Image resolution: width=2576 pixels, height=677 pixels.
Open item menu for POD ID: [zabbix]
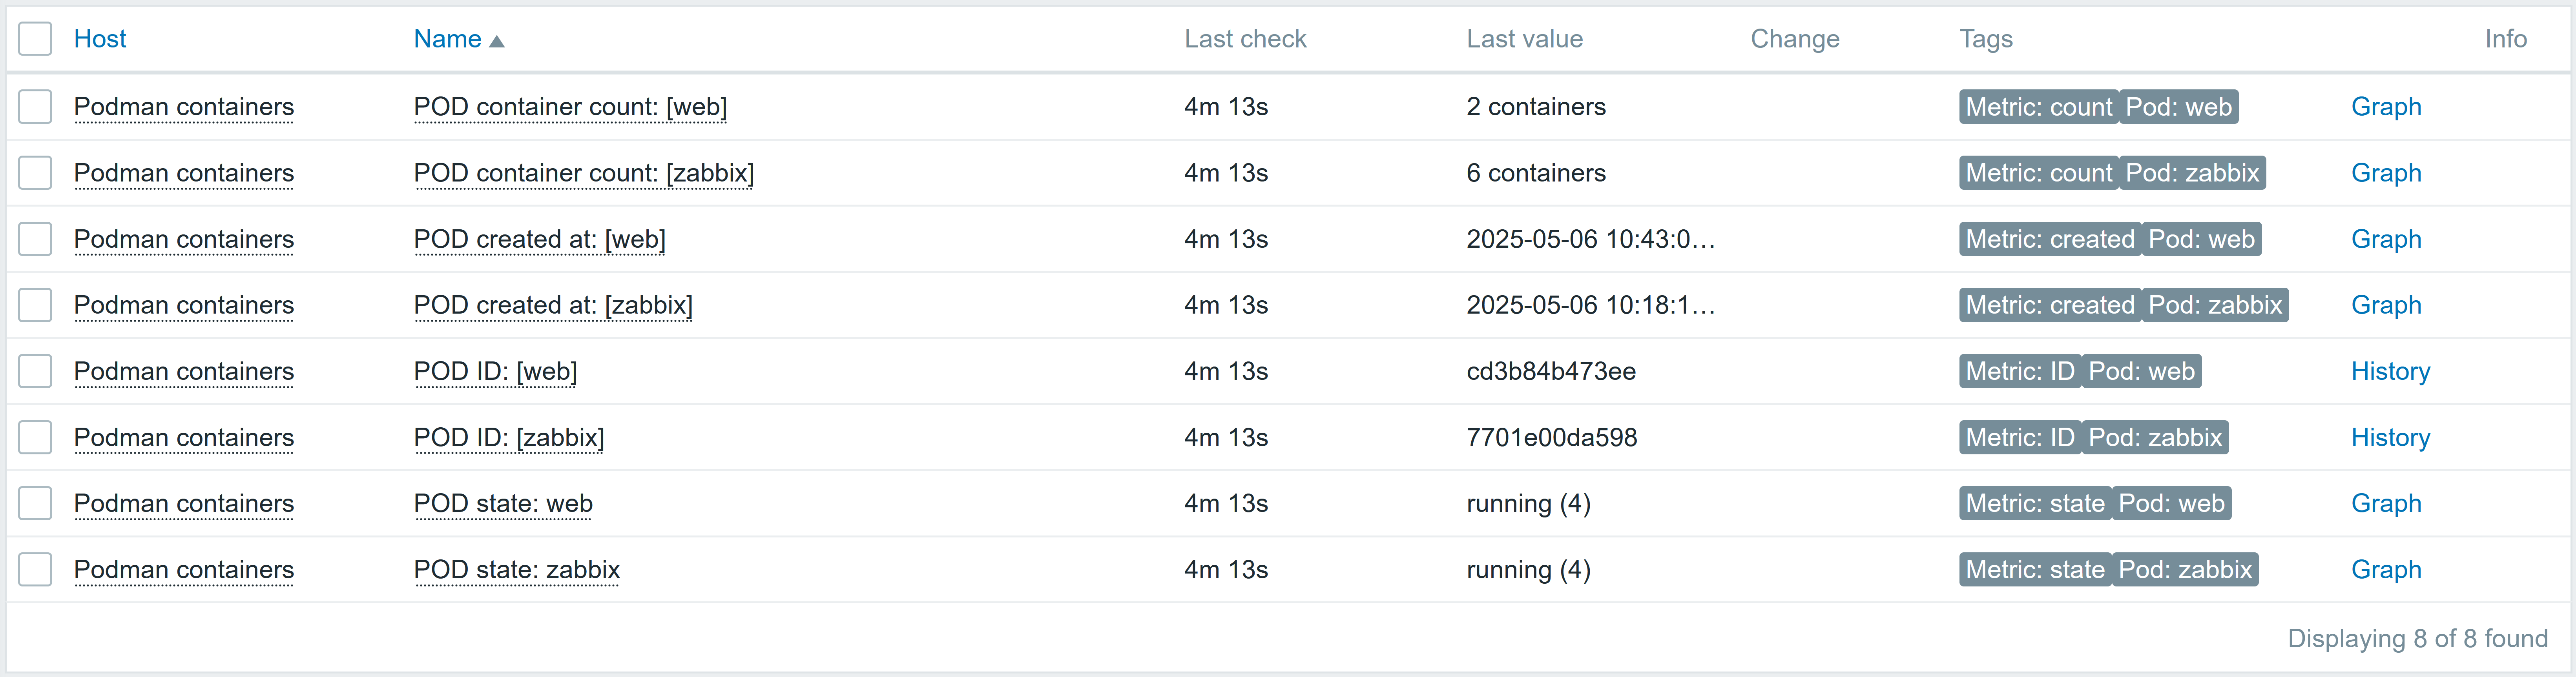509,437
